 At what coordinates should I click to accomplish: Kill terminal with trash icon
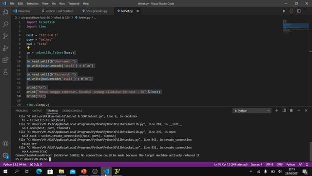click(292, 110)
